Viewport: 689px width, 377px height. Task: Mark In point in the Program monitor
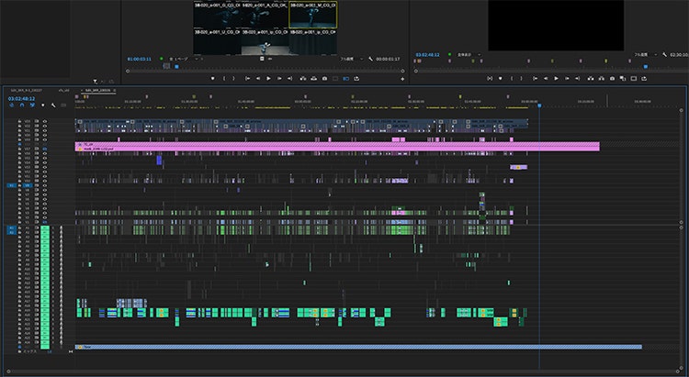512,79
